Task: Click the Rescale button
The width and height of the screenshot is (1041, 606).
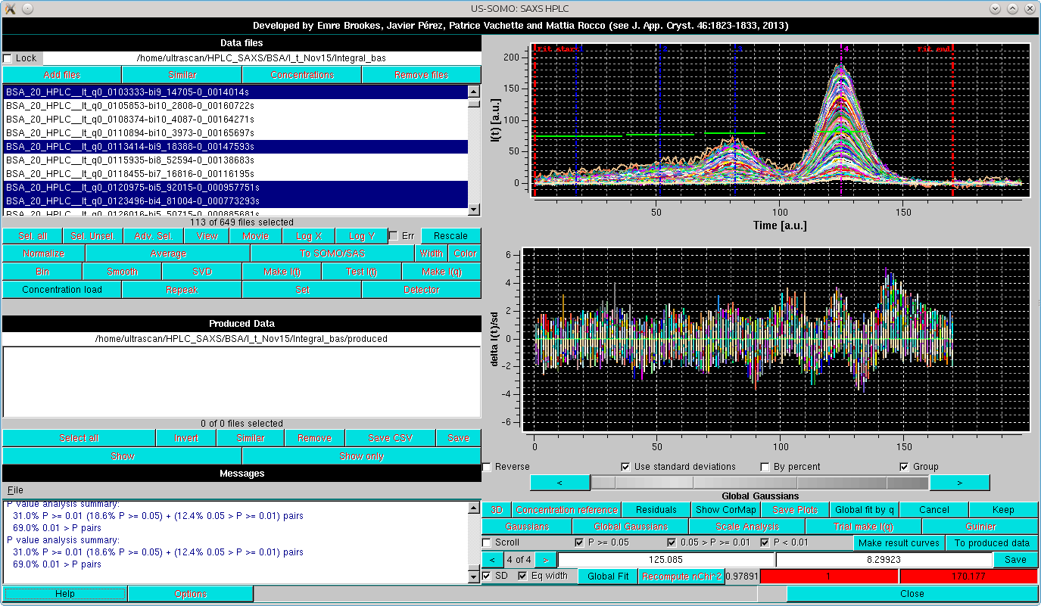Action: pos(451,236)
